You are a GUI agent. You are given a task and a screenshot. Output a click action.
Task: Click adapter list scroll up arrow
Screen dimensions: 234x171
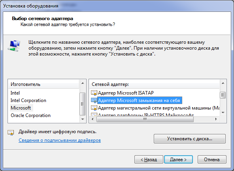[223, 83]
